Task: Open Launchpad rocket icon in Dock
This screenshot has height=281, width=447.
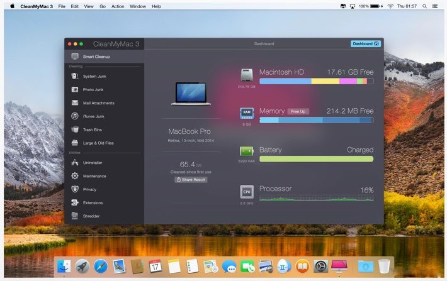Action: point(82,267)
